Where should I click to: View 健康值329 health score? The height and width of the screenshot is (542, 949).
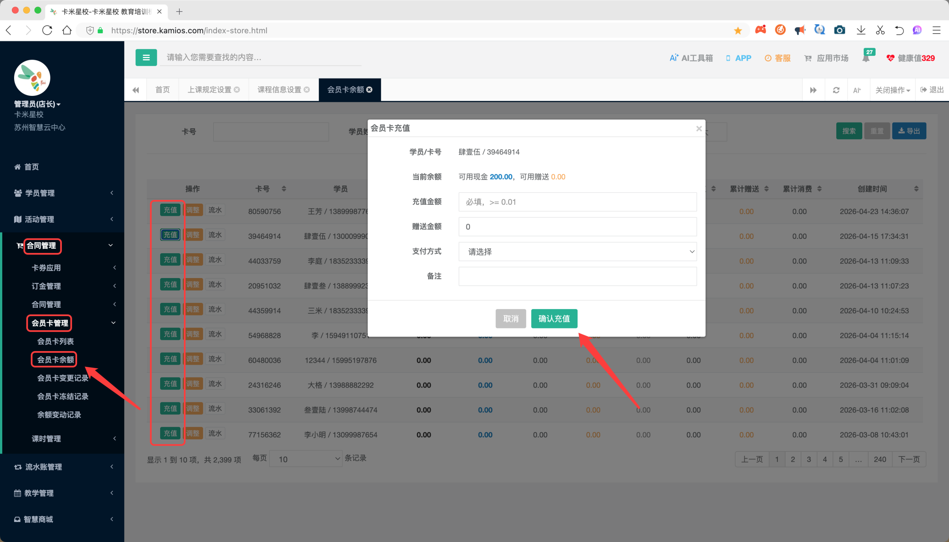(x=910, y=58)
